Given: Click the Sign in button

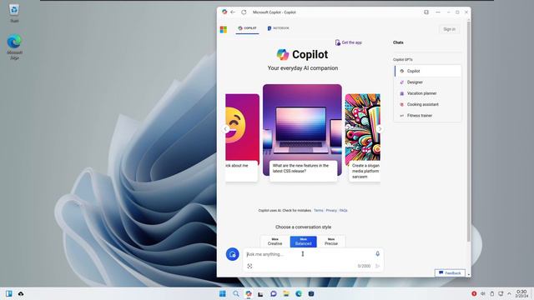Looking at the screenshot, I should pyautogui.click(x=449, y=29).
